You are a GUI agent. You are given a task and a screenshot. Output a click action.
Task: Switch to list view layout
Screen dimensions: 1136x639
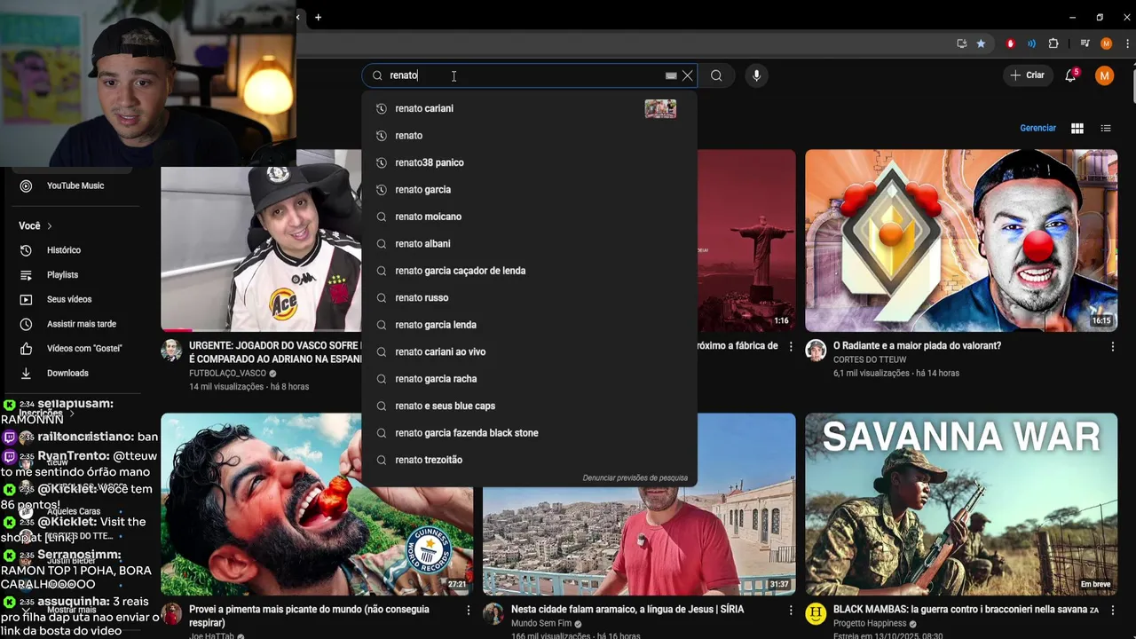[x=1106, y=128]
